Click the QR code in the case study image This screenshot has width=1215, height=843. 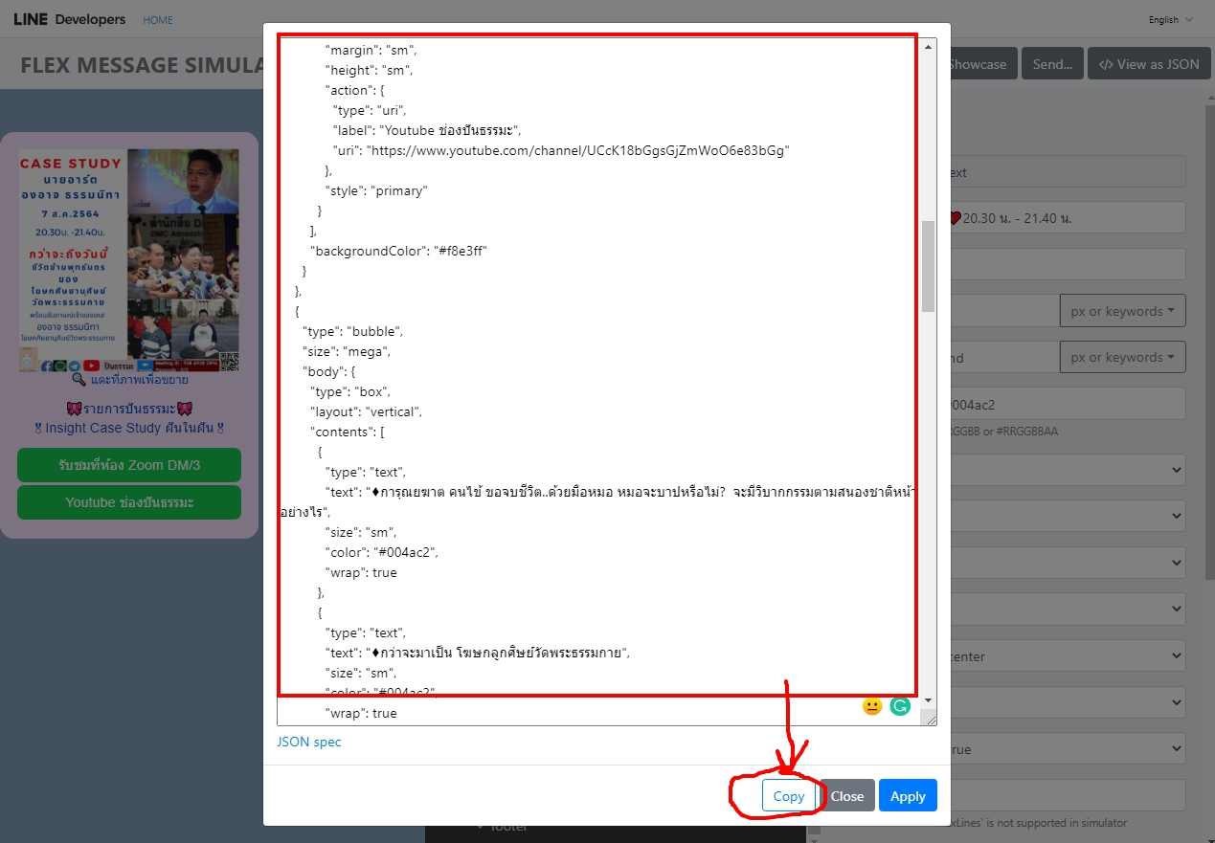click(x=230, y=361)
